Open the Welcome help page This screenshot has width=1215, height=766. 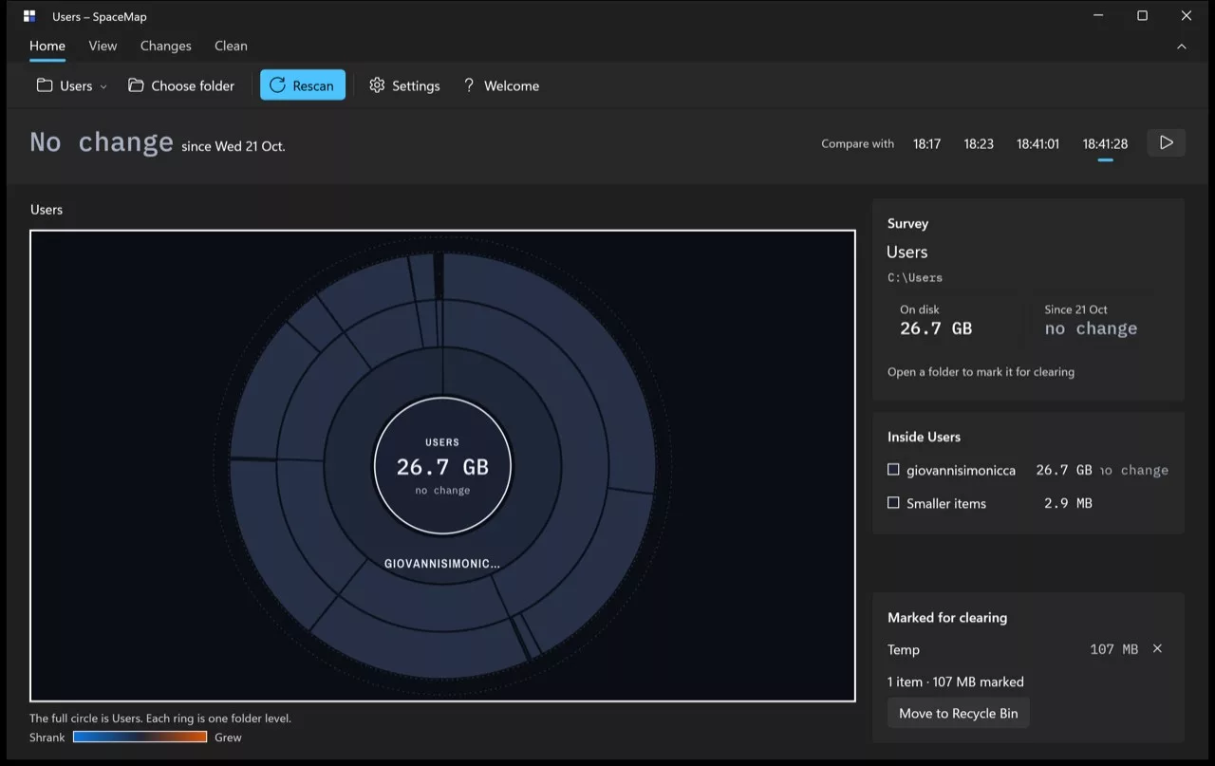click(501, 85)
